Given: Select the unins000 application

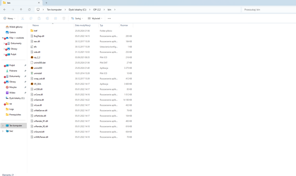Looking at the screenshot, I should [38, 68].
